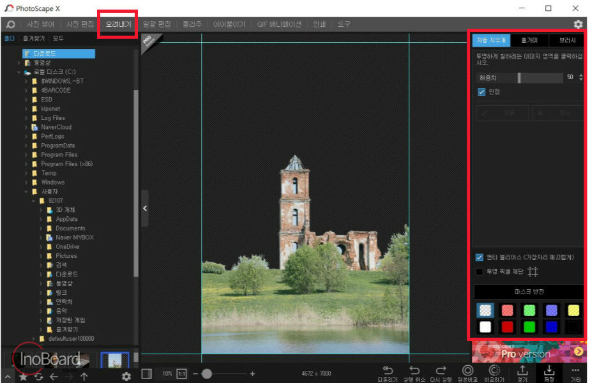The width and height of the screenshot is (590, 383).
Task: Select the highlighted tower image thumbnail
Action: (115, 361)
